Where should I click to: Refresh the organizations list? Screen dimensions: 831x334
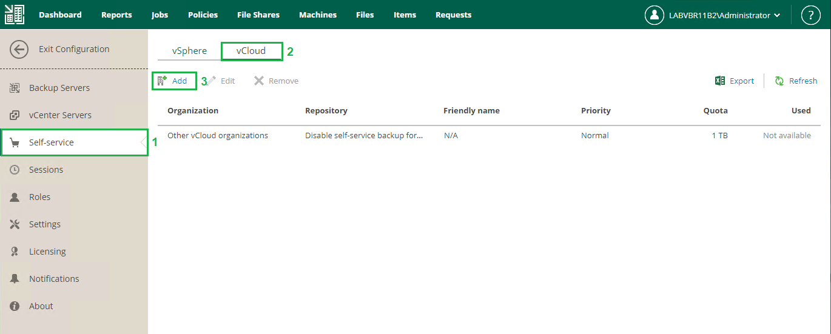click(796, 81)
